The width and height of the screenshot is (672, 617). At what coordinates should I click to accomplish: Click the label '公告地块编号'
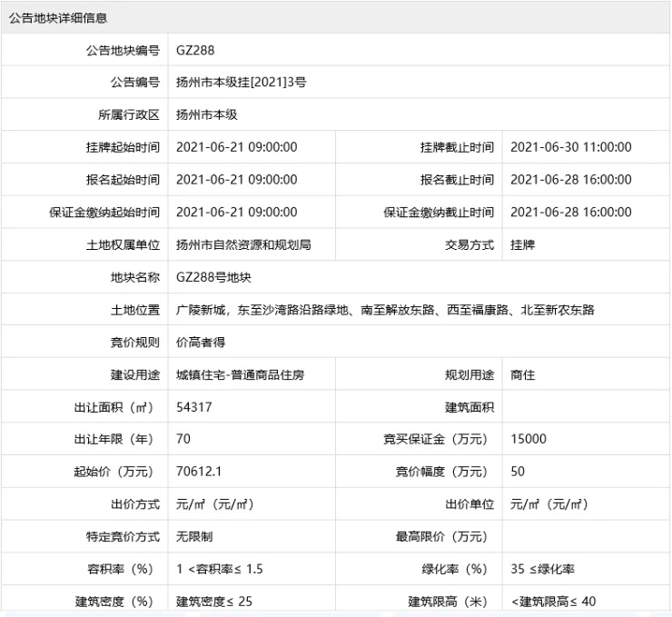tap(123, 50)
